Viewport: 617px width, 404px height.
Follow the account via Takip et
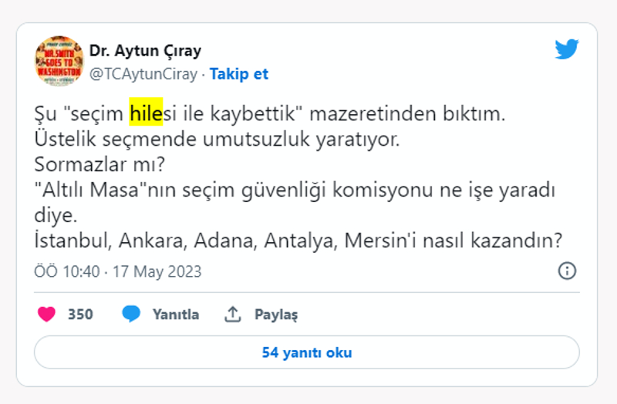pos(239,74)
